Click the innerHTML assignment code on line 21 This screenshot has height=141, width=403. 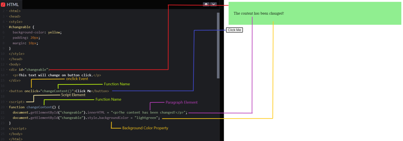pos(100,112)
